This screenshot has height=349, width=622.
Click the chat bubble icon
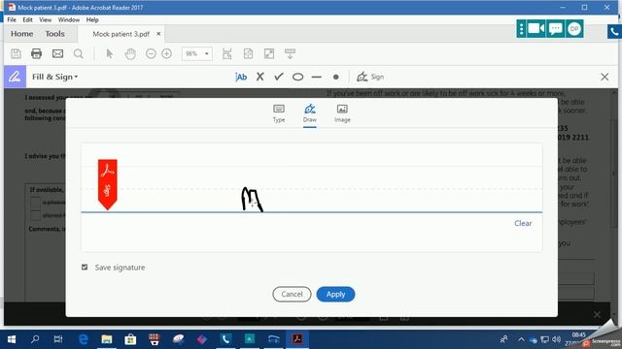(x=555, y=28)
